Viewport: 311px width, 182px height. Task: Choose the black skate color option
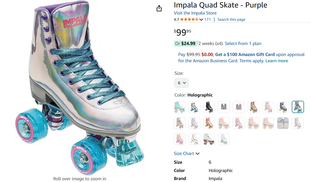(209, 107)
